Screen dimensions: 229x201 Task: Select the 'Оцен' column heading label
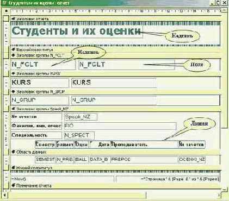[x=81, y=145]
